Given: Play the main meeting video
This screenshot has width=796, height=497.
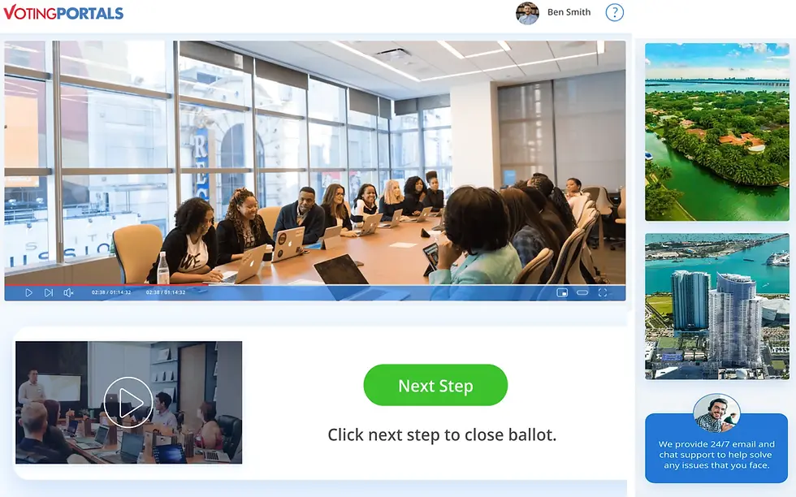Looking at the screenshot, I should pos(29,293).
